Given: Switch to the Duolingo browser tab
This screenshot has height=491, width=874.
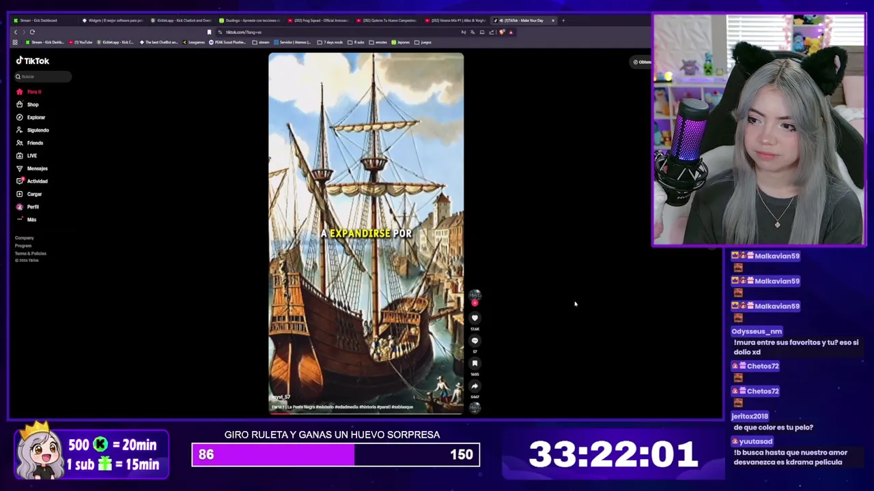Looking at the screenshot, I should 249,20.
